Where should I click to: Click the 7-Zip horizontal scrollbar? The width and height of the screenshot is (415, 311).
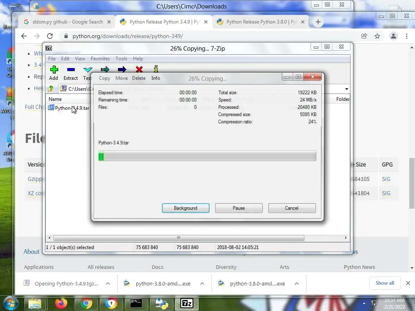tap(179, 238)
